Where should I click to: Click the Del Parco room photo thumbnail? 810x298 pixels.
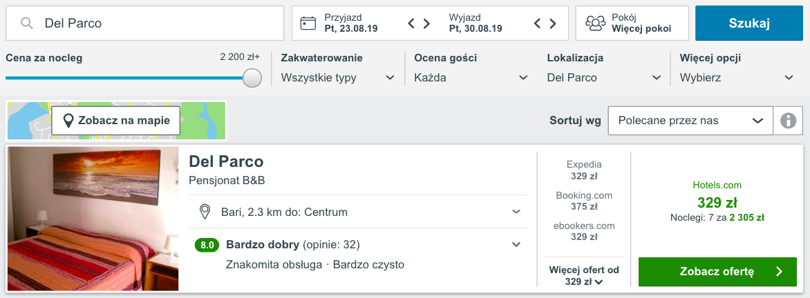tap(93, 219)
